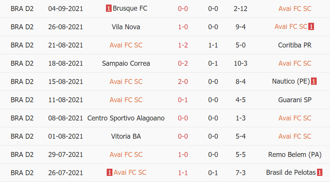
Task: Click Avai's red card badge in the 26-07-2021 row
Action: tap(109, 173)
